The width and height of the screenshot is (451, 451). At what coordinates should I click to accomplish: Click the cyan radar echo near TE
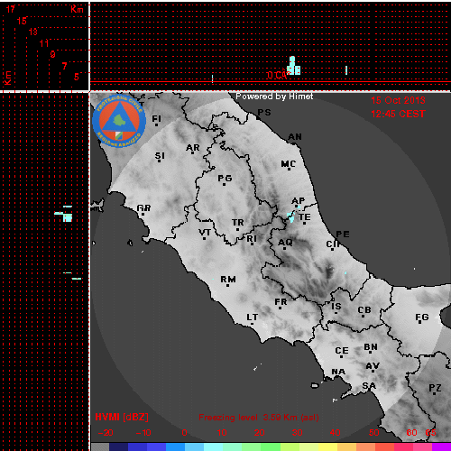290,216
